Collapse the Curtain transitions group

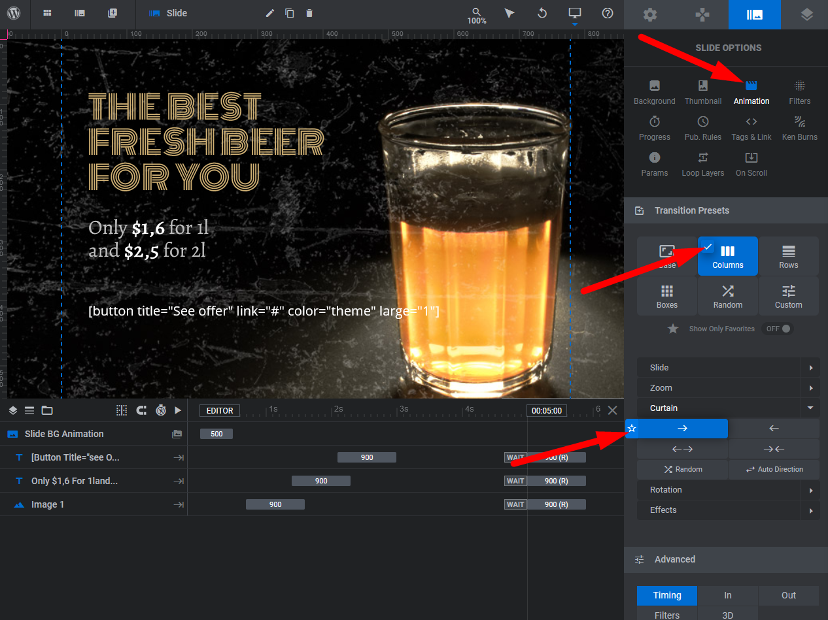point(728,408)
